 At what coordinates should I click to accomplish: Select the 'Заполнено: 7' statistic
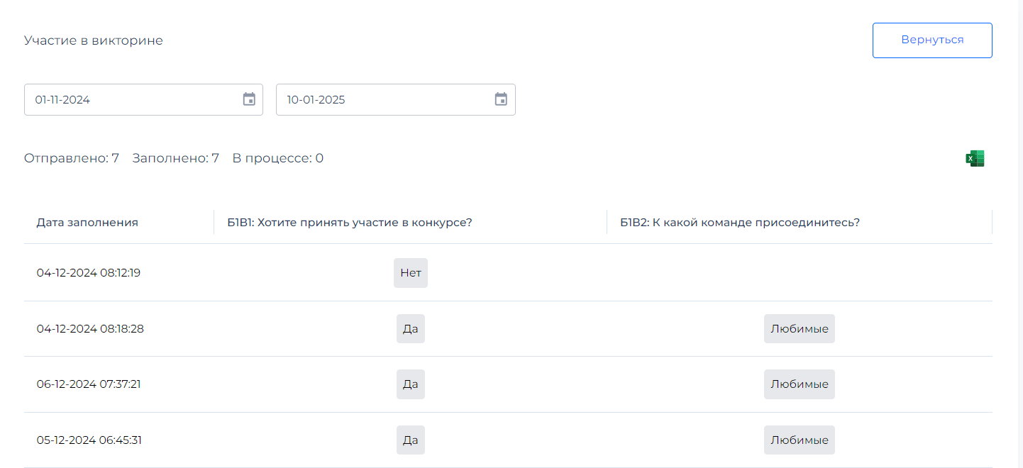point(175,157)
